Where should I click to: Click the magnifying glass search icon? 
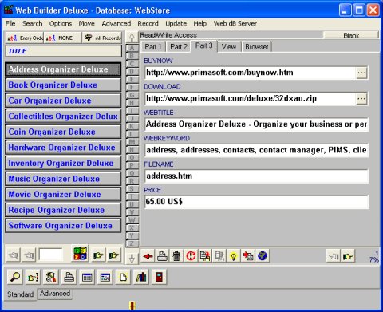15,277
